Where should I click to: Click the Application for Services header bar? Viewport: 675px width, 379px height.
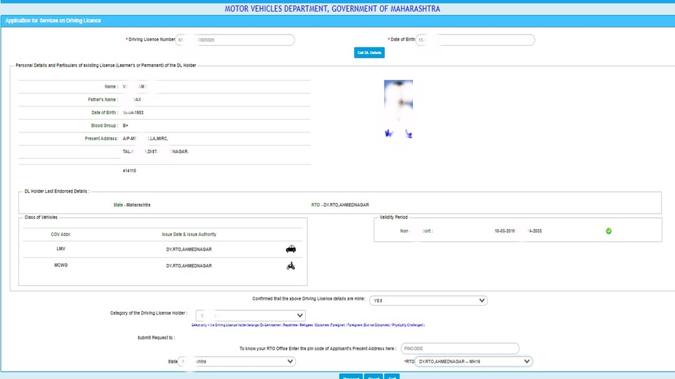coord(337,21)
